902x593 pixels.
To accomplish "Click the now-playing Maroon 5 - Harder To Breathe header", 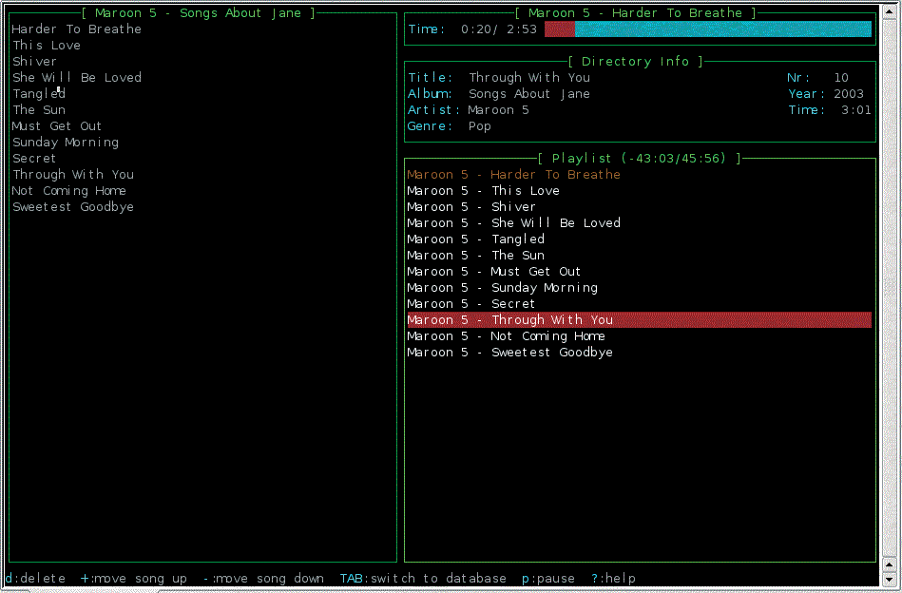I will coord(635,13).
